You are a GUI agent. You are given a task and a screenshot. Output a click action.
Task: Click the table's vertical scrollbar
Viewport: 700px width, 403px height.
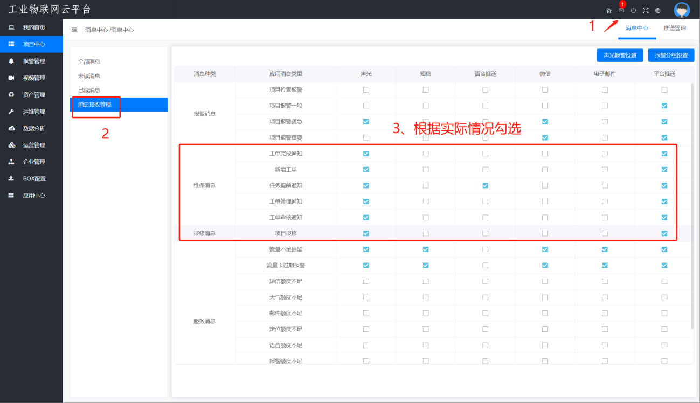click(x=692, y=205)
